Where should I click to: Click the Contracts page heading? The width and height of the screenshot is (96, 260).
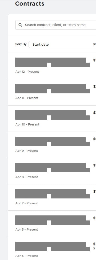[30, 4]
